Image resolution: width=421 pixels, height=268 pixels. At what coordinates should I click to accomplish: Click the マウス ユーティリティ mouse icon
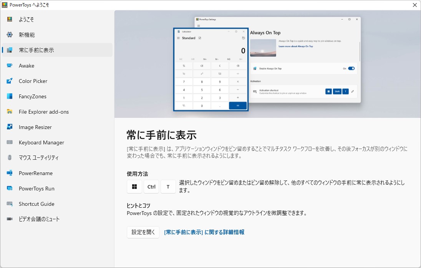click(x=10, y=158)
